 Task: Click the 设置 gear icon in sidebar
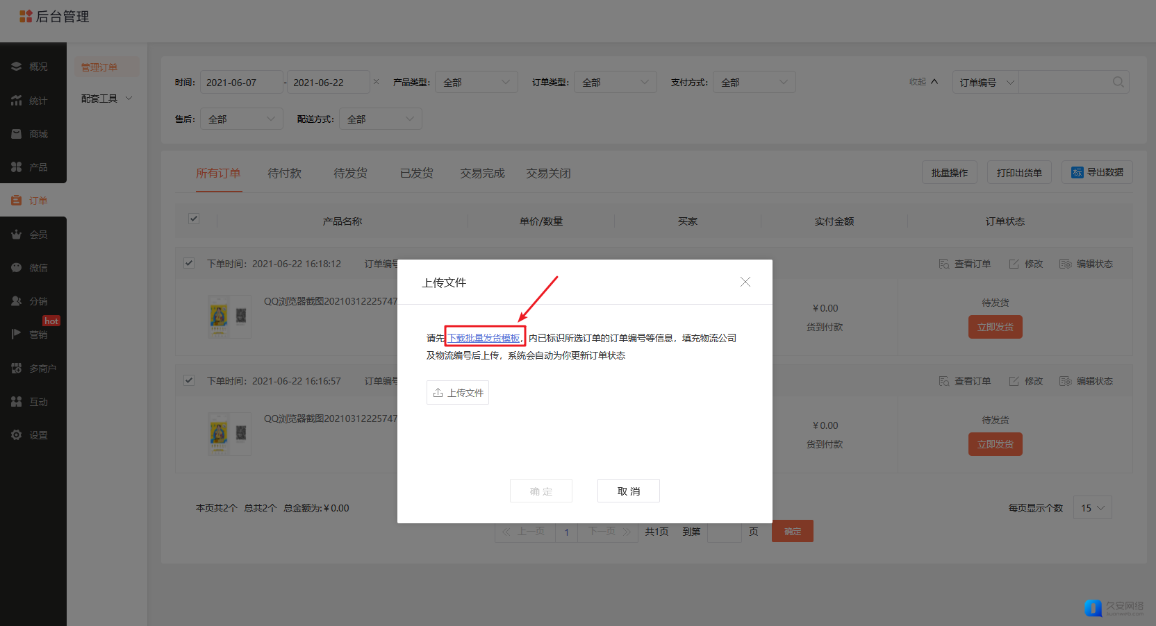tap(17, 435)
